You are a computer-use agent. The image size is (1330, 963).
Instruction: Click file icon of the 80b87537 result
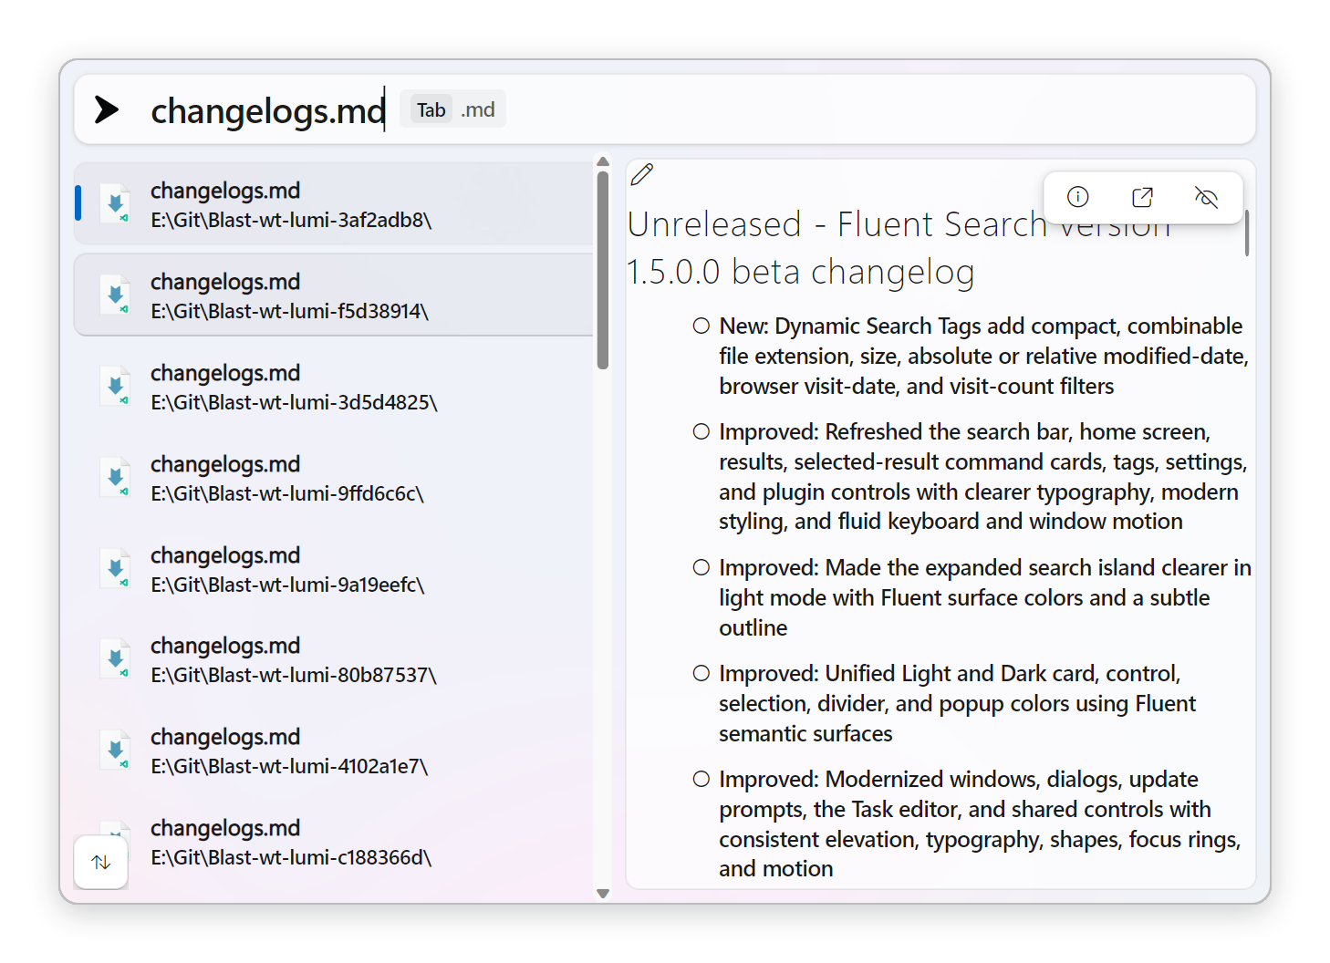116,659
